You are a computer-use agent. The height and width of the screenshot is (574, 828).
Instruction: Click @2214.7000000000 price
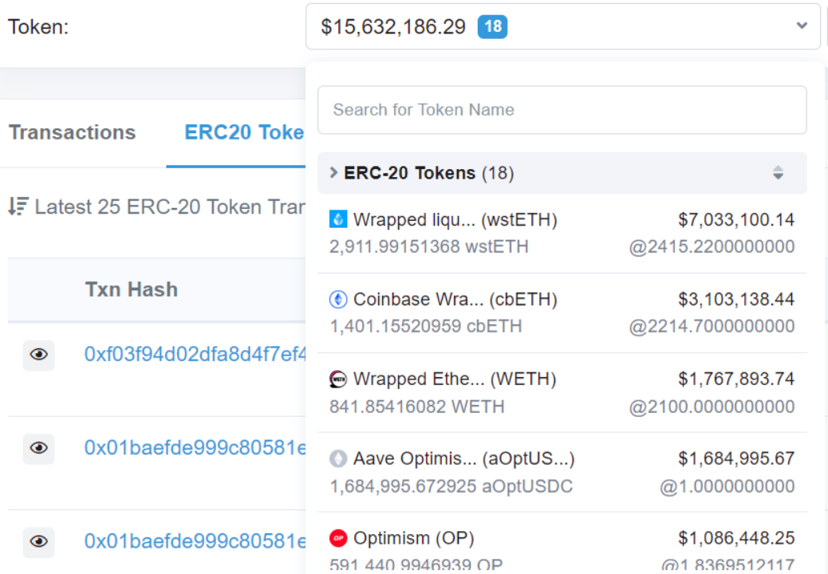tap(712, 326)
